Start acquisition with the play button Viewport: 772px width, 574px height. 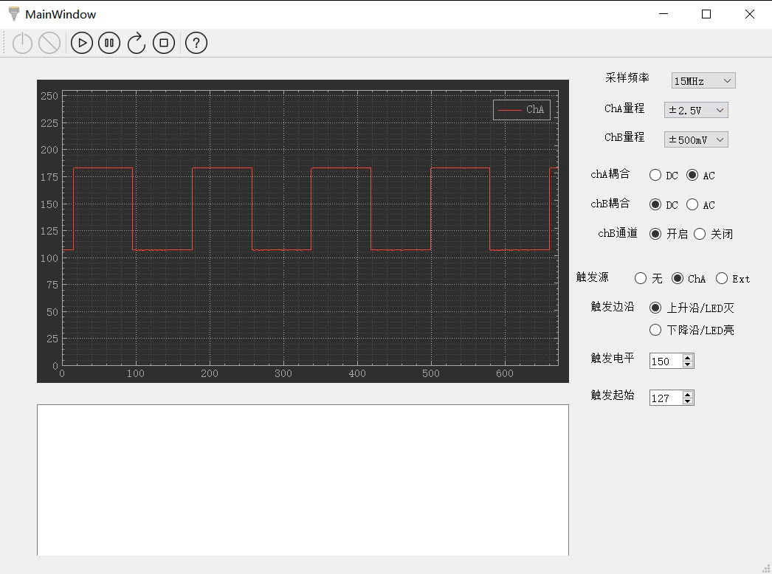[x=82, y=43]
